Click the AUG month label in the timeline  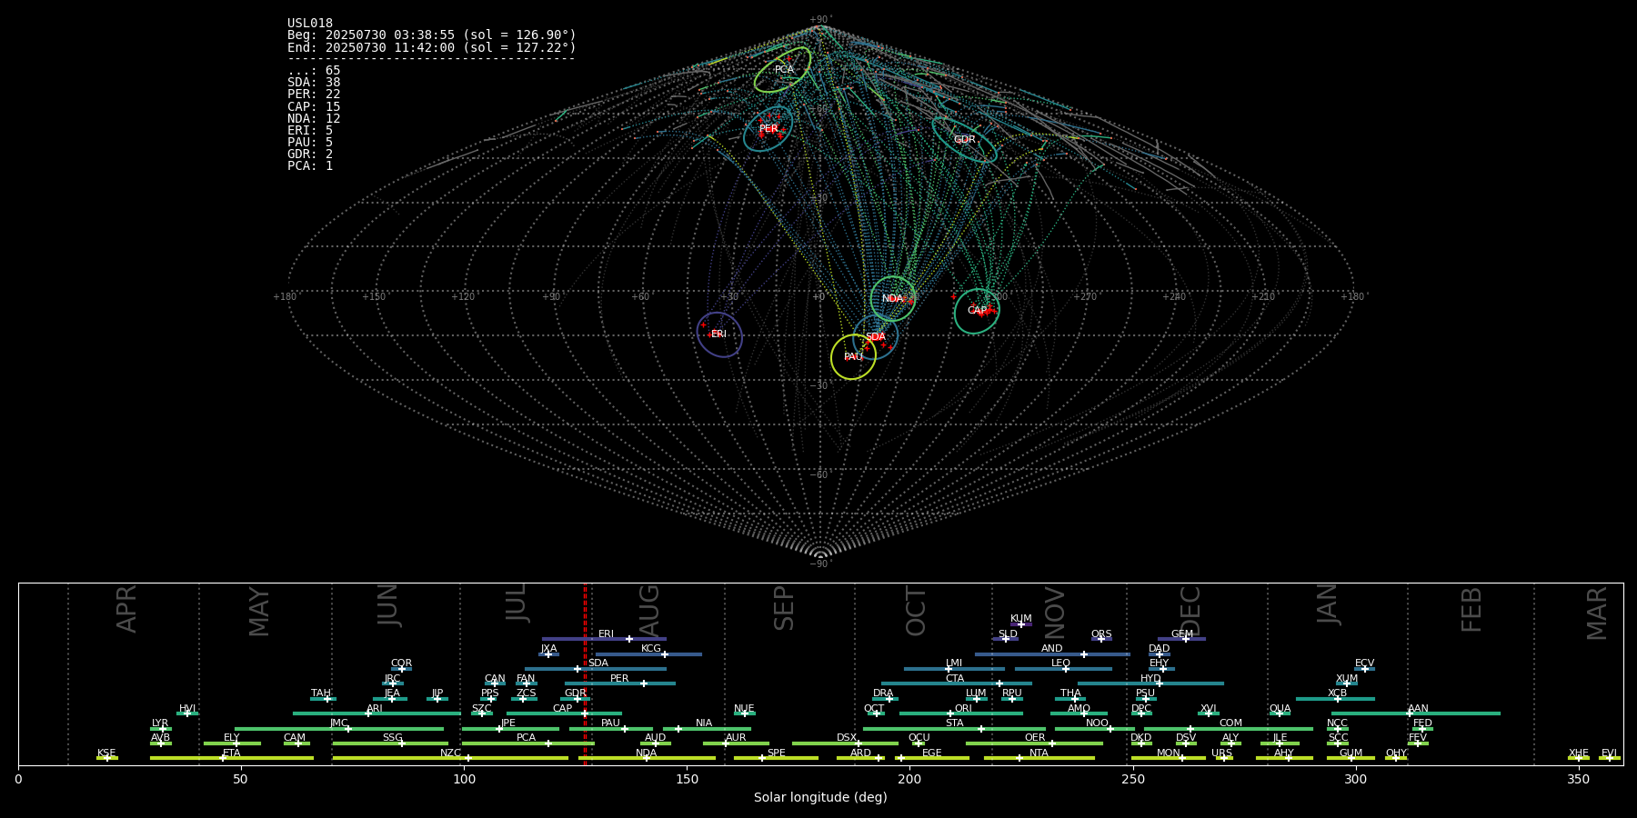(649, 611)
